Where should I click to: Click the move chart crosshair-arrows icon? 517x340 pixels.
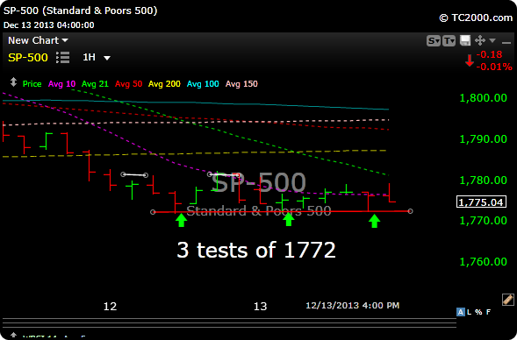pyautogui.click(x=480, y=40)
